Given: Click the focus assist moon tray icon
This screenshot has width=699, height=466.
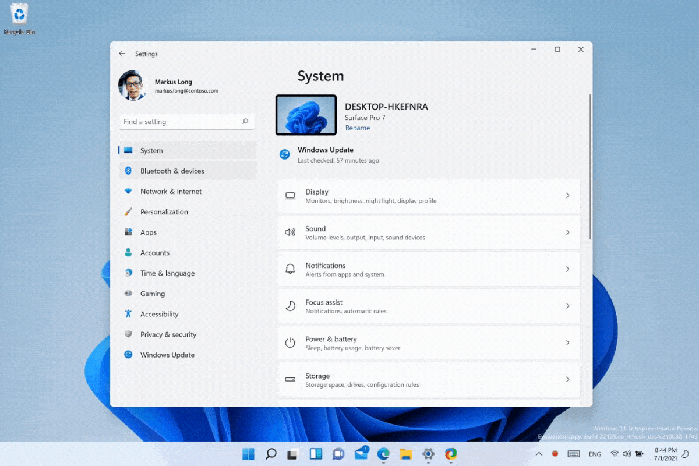Looking at the screenshot, I should [x=686, y=454].
